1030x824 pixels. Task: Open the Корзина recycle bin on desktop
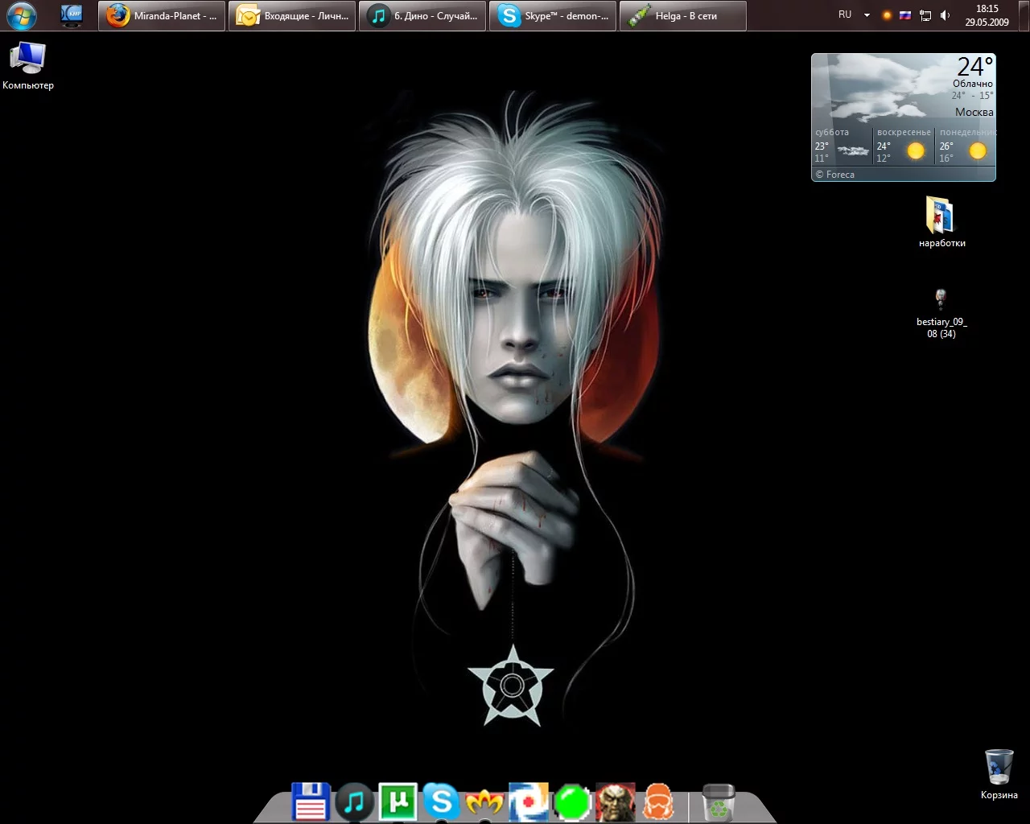[x=999, y=774]
